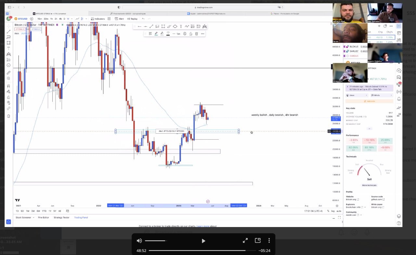Open blockchain.info explorer link

[354, 207]
